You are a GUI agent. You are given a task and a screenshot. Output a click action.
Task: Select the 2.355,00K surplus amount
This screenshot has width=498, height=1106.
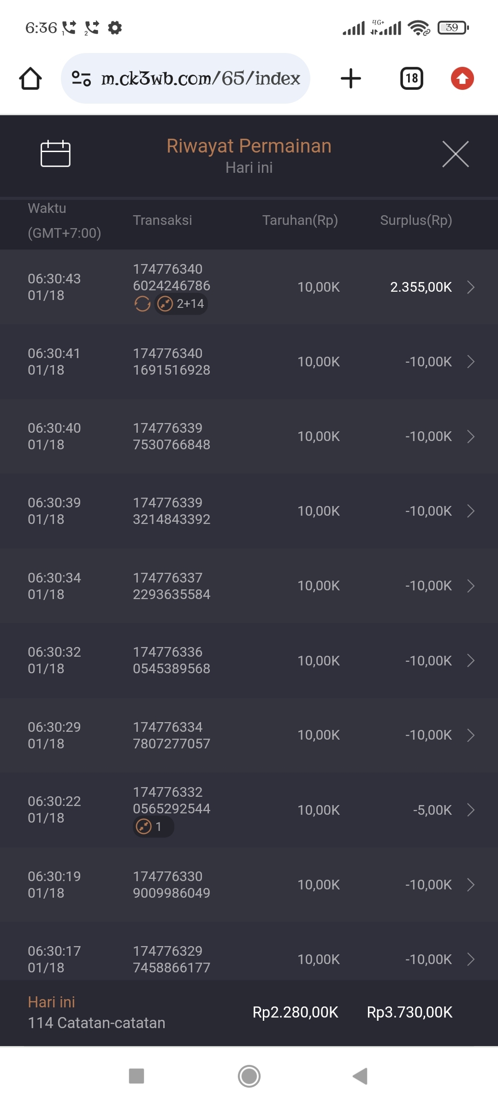pyautogui.click(x=421, y=287)
